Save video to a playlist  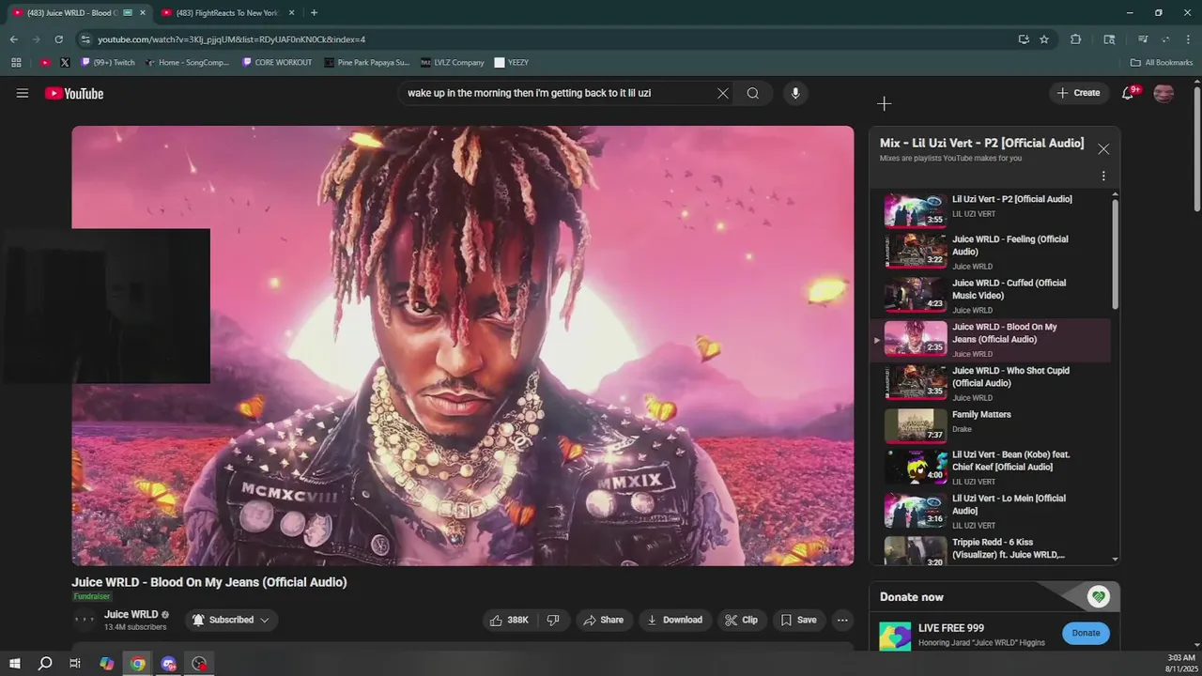[798, 620]
